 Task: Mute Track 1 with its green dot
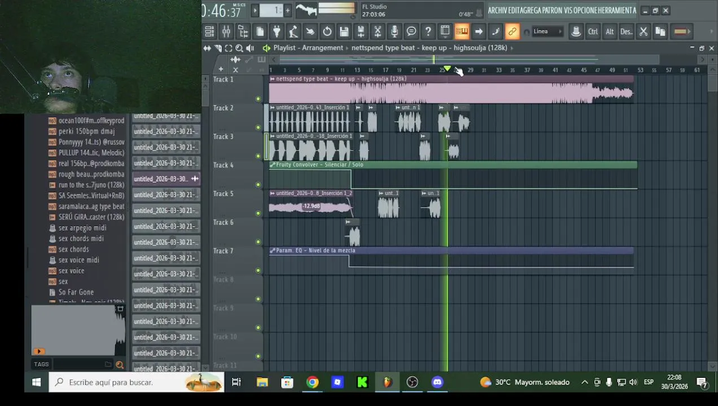258,99
